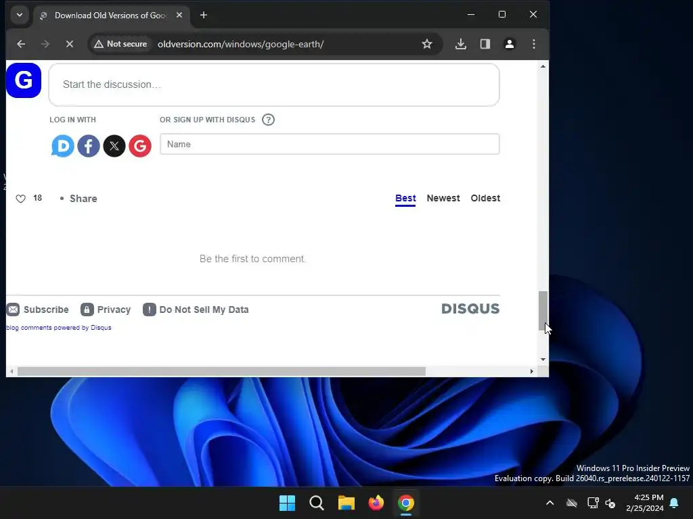Log in with Facebook icon

(89, 146)
